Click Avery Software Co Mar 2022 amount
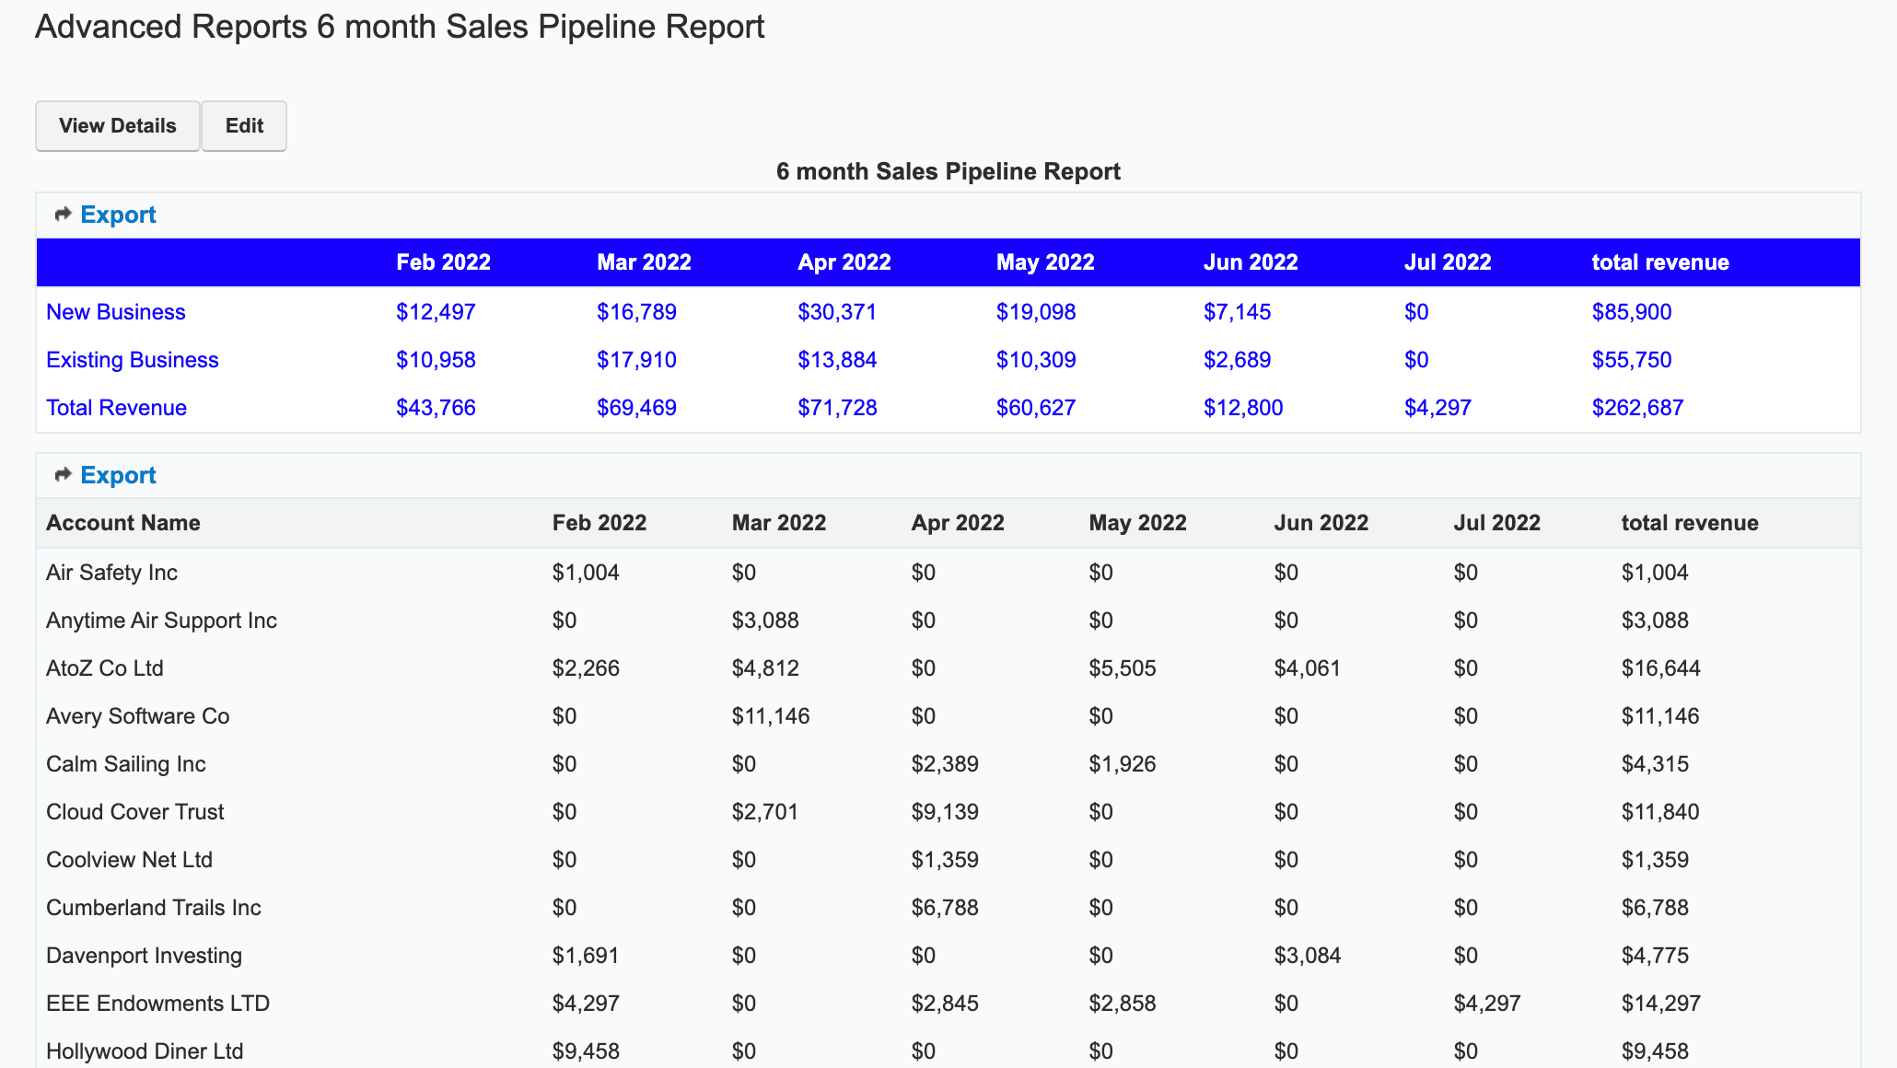The image size is (1897, 1068). [770, 716]
